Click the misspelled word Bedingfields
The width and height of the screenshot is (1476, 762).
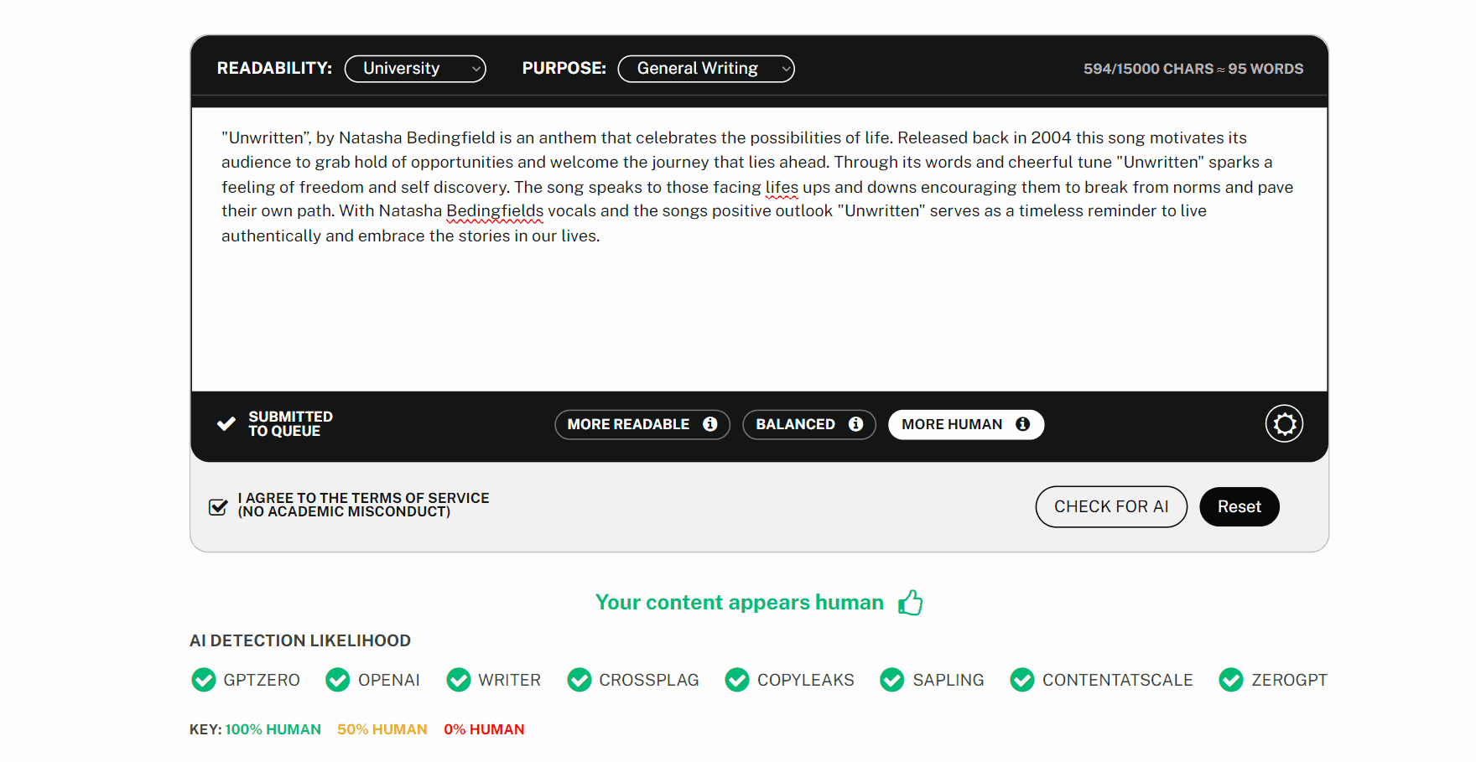(495, 211)
